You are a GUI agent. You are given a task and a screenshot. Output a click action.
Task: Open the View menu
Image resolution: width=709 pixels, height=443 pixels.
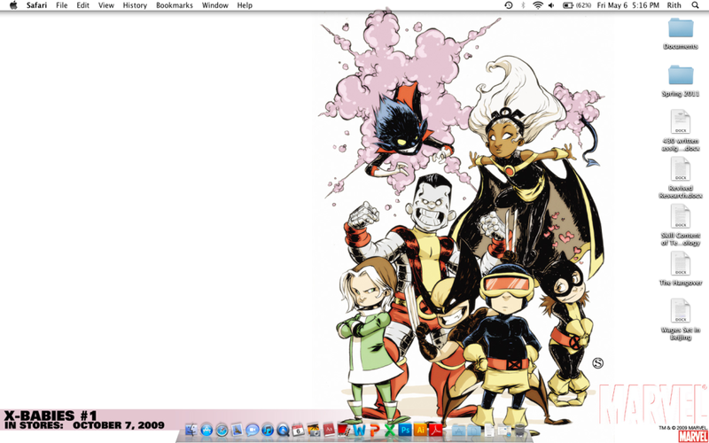pos(106,5)
